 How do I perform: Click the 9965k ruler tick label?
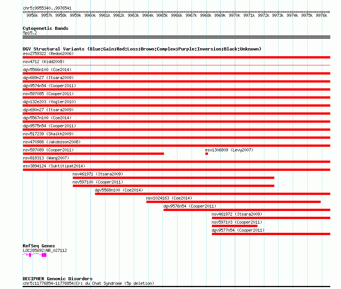[x=162, y=15]
